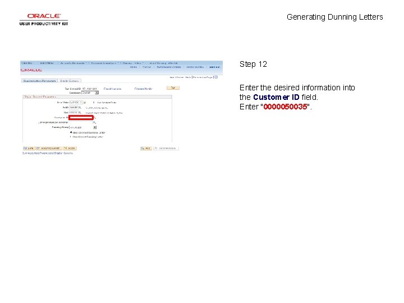Click the Personalize Page link
Image resolution: width=404 pixels, height=303 pixels.
[203, 77]
